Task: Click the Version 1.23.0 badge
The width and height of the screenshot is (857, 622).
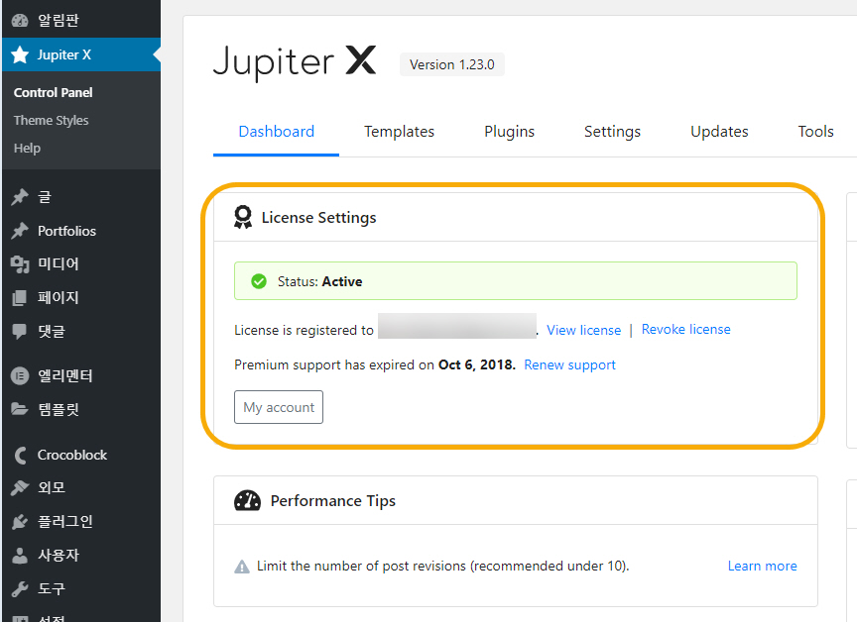Action: 452,64
